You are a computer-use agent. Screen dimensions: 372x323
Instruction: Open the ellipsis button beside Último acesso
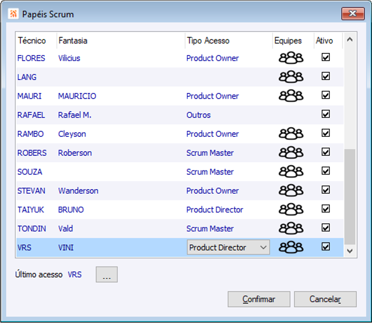106,275
